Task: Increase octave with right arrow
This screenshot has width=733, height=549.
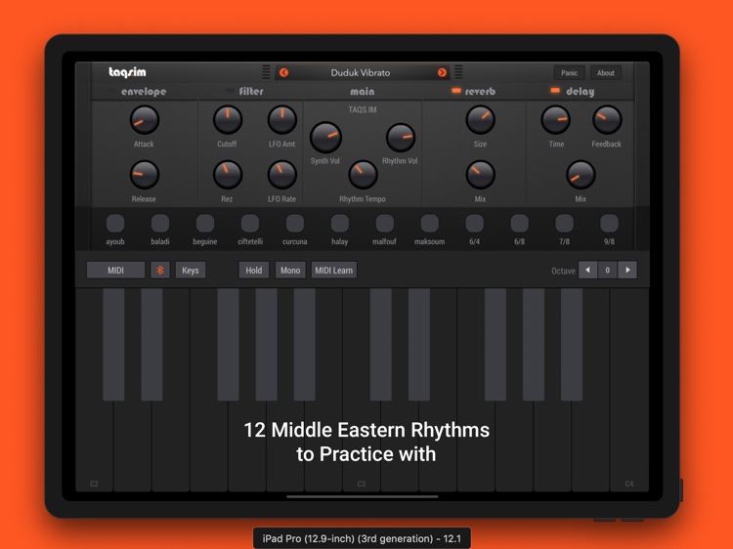Action: click(x=627, y=270)
